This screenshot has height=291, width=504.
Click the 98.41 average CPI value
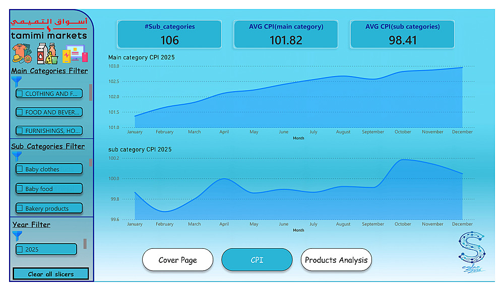(402, 40)
